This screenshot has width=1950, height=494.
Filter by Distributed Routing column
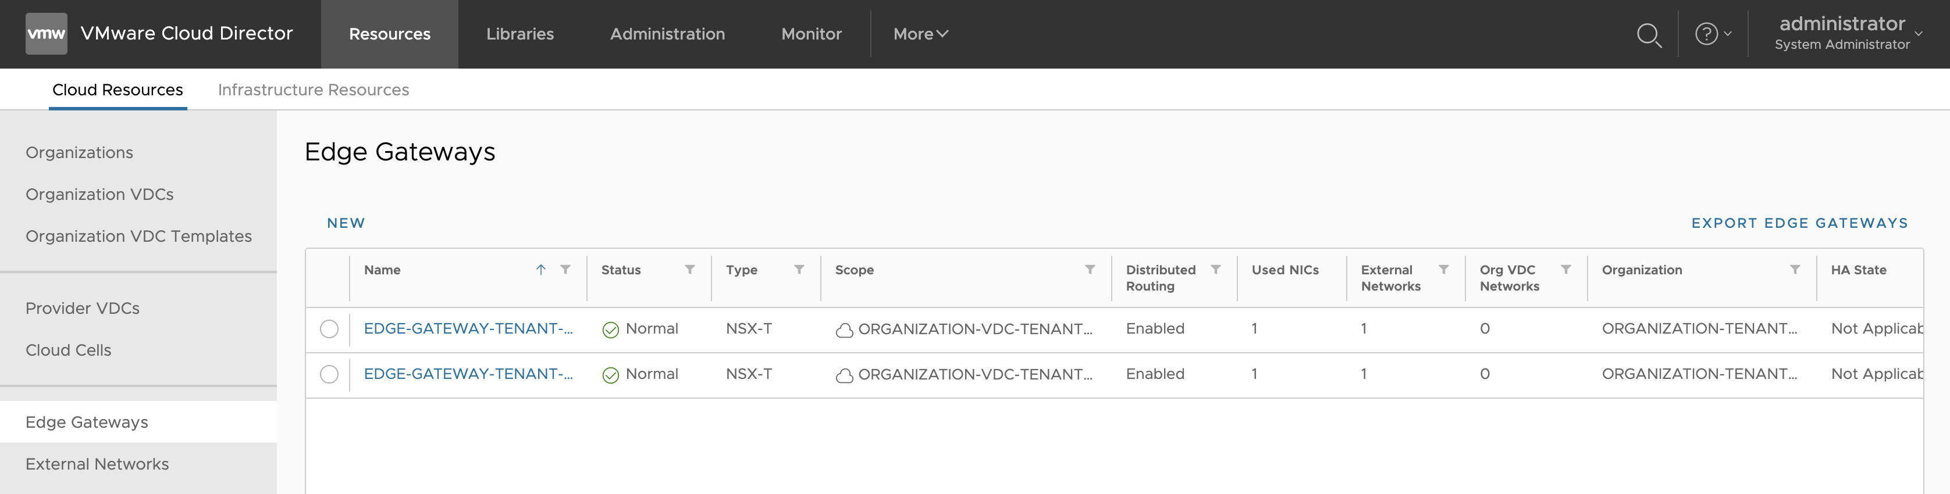click(1215, 270)
